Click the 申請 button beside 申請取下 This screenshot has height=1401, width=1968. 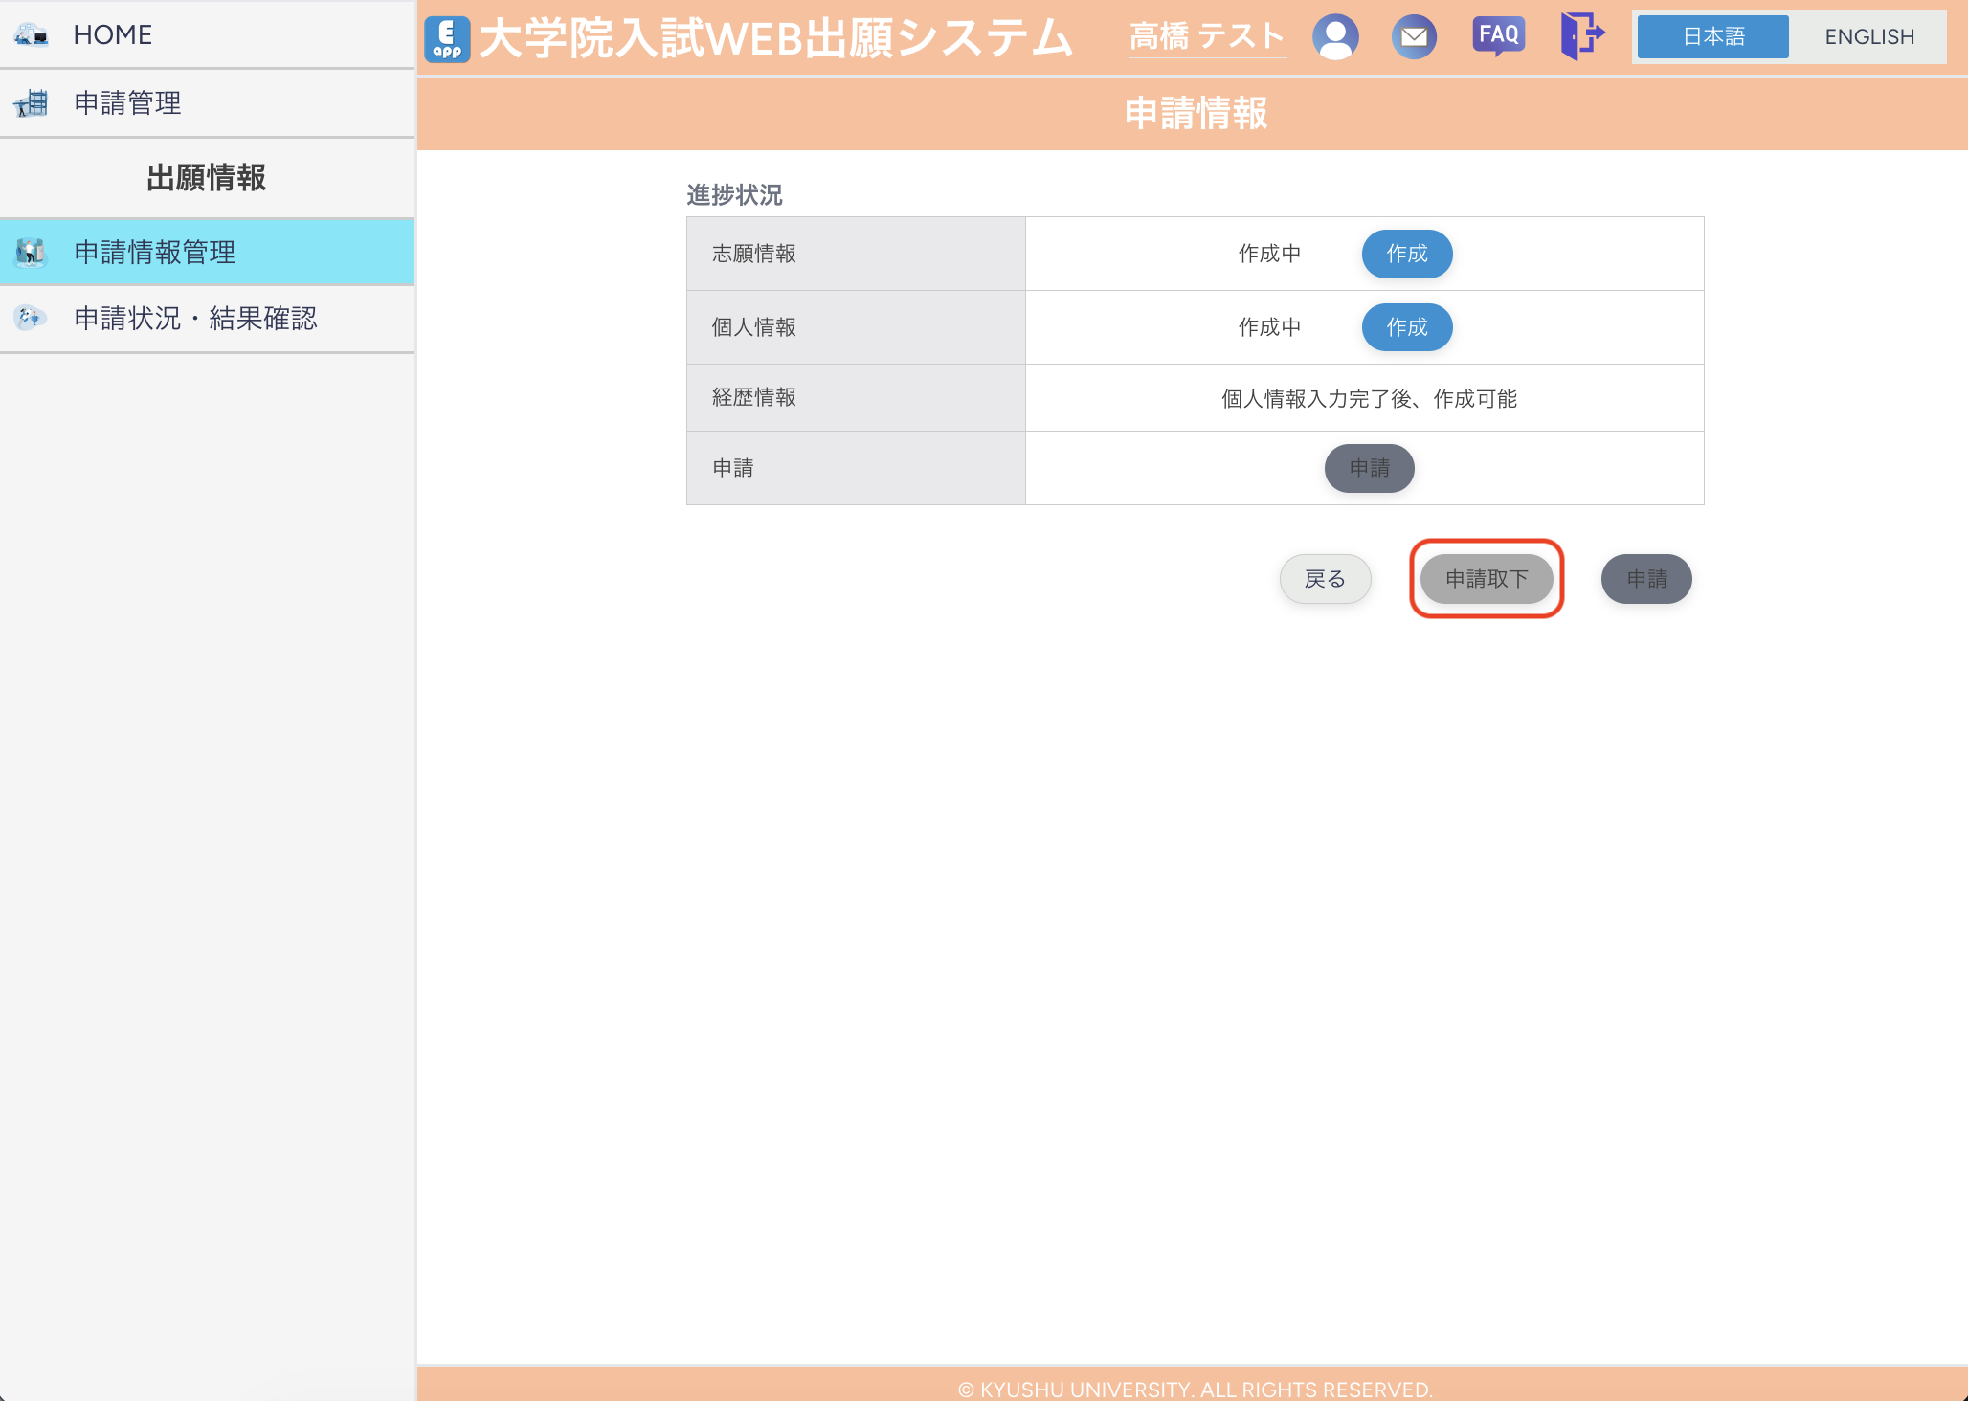[1645, 579]
